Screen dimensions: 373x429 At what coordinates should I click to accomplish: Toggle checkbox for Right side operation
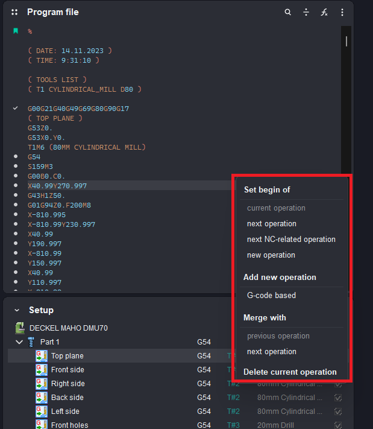338,384
